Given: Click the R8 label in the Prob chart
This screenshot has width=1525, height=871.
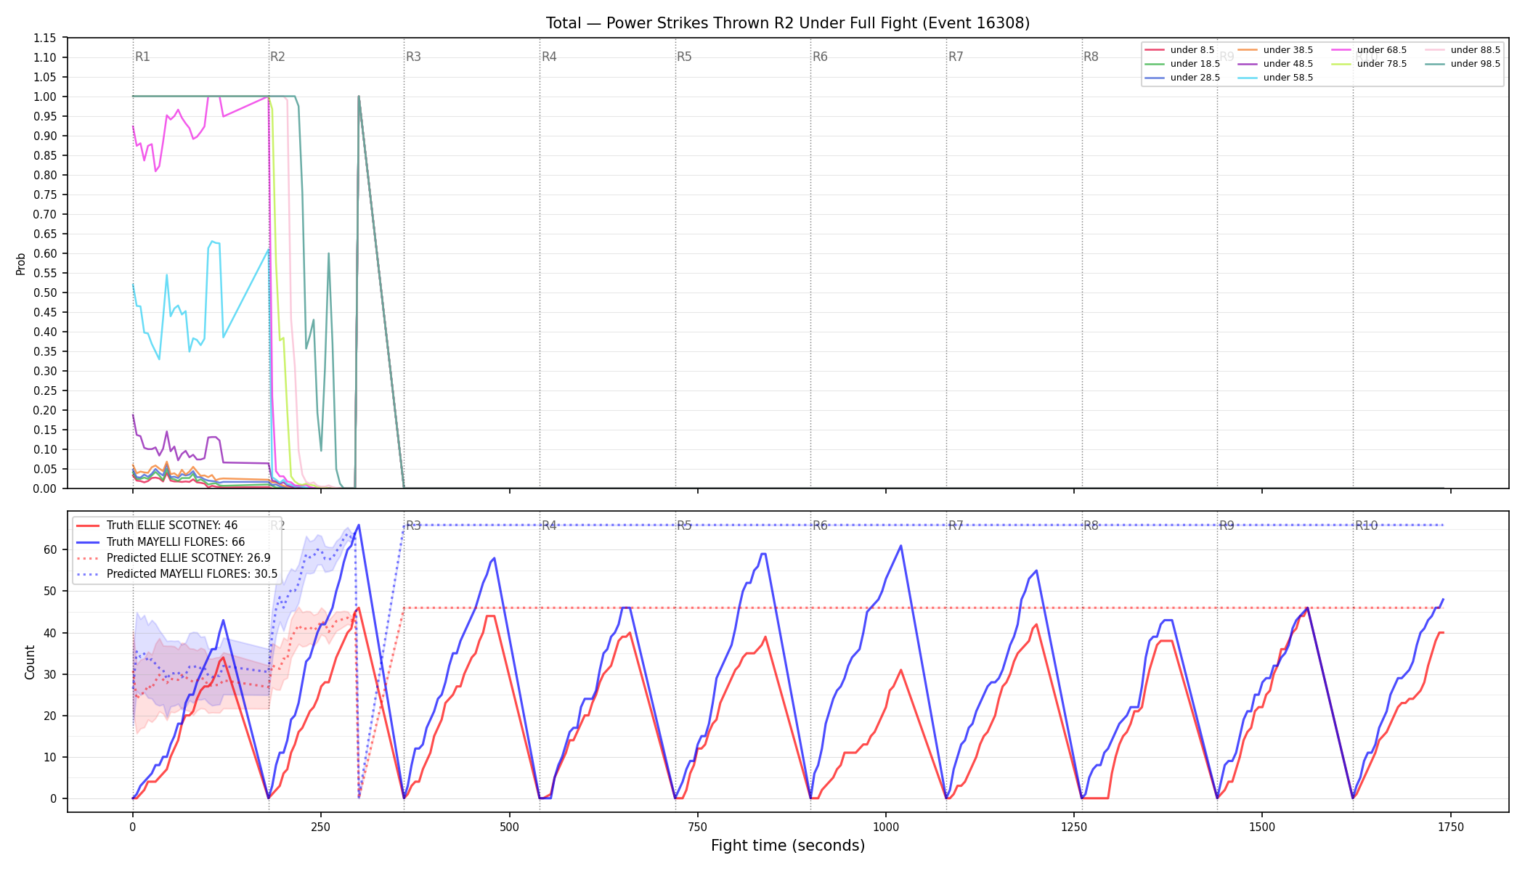Looking at the screenshot, I should (x=1091, y=57).
